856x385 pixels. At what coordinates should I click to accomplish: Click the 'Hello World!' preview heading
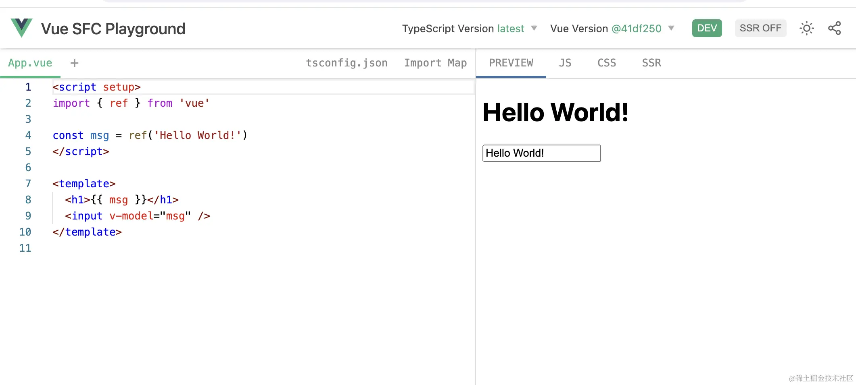555,112
